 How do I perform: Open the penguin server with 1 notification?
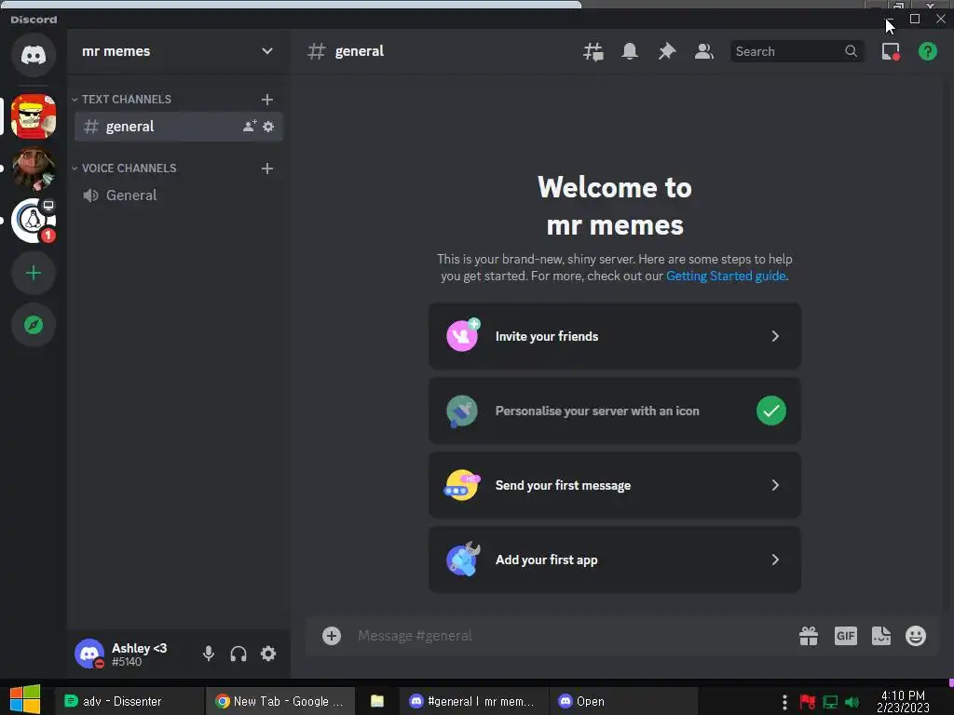point(34,221)
